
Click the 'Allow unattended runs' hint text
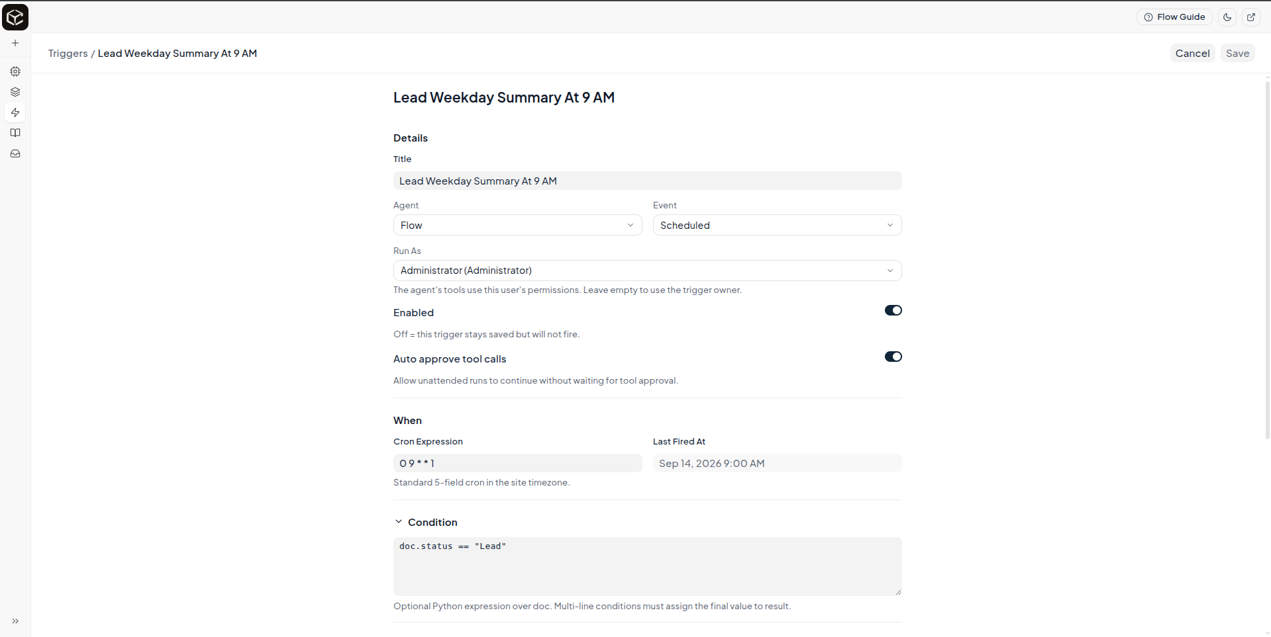point(536,380)
